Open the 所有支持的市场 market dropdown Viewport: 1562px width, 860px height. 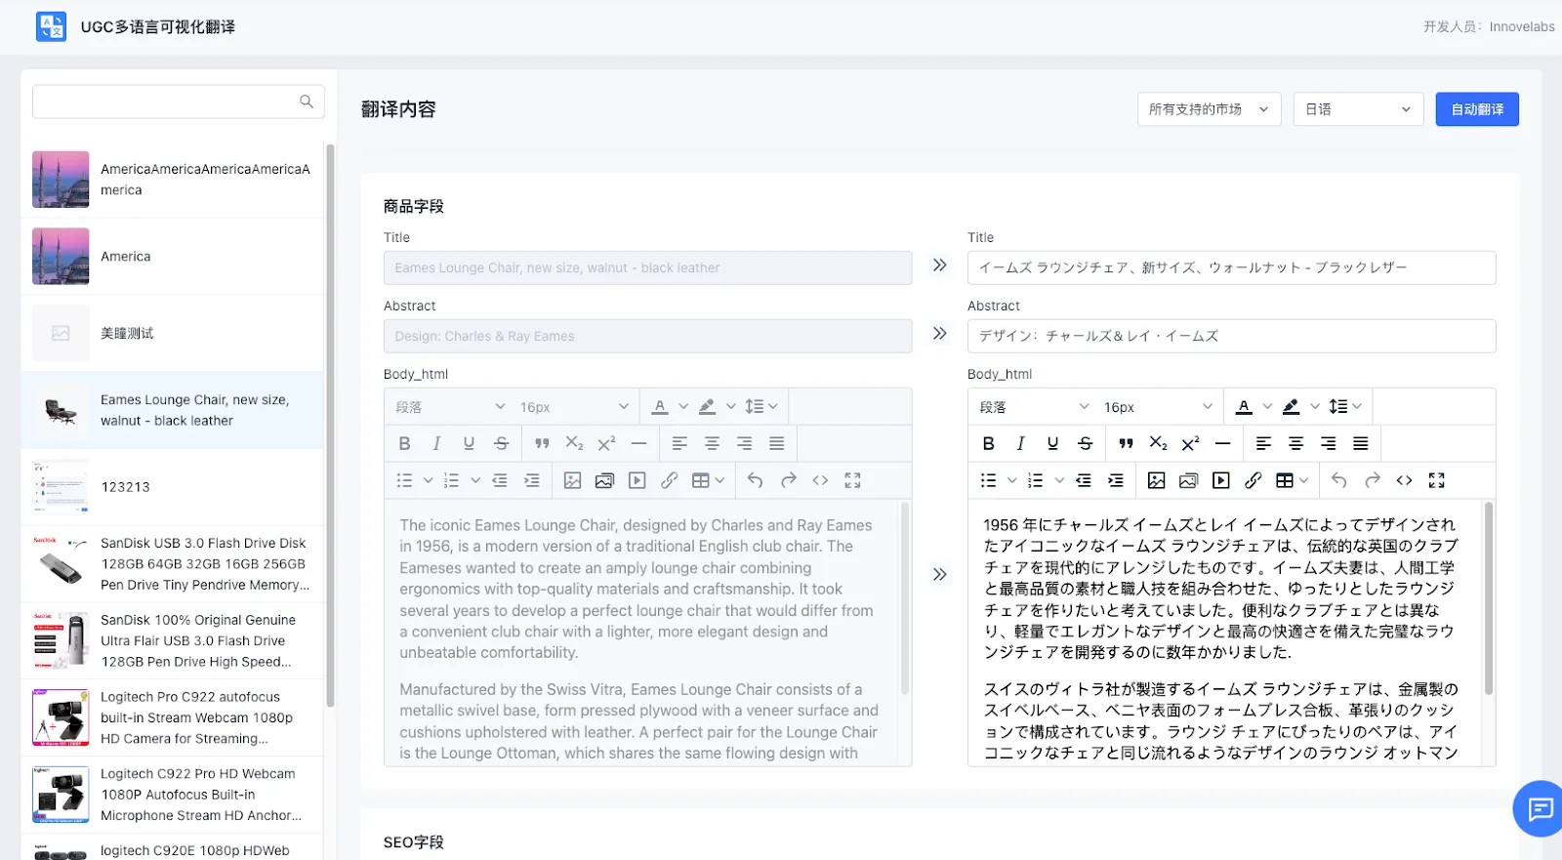tap(1209, 109)
